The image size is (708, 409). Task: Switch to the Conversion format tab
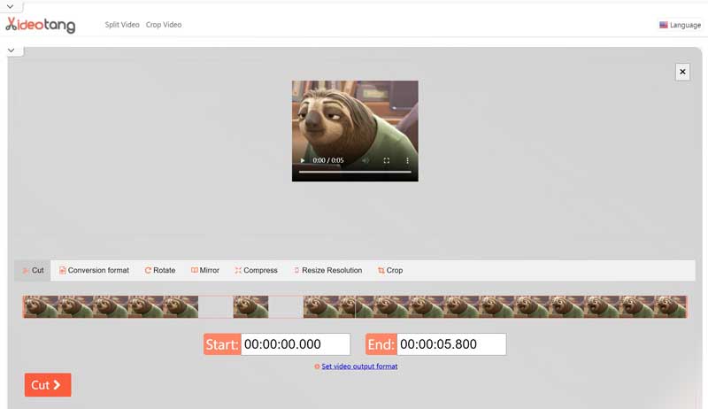(94, 270)
